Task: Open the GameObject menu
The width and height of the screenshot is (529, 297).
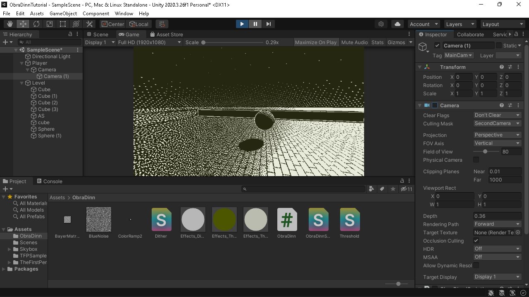Action: coord(63,14)
